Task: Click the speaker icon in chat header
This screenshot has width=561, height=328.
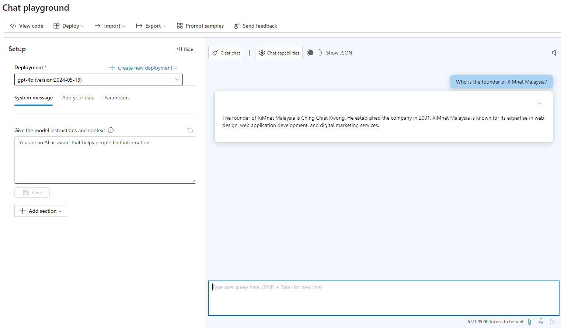Action: (554, 53)
